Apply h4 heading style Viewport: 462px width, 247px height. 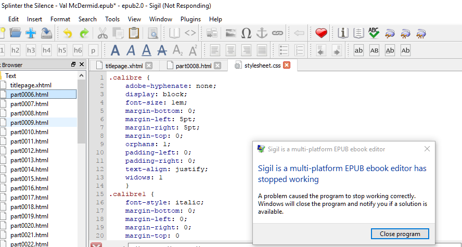[x=46, y=50]
